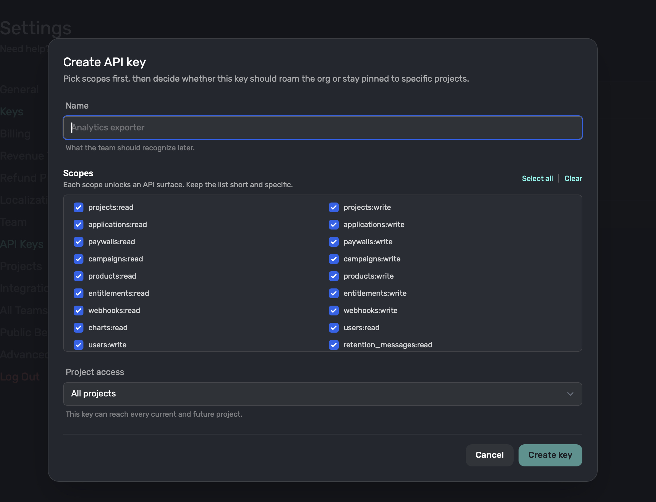
Task: Uncheck the charts:read scope
Action: tap(79, 328)
